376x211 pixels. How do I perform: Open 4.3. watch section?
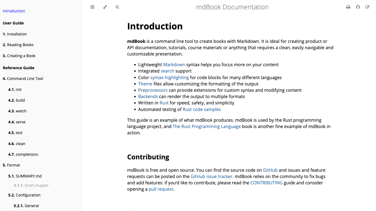coord(17,111)
